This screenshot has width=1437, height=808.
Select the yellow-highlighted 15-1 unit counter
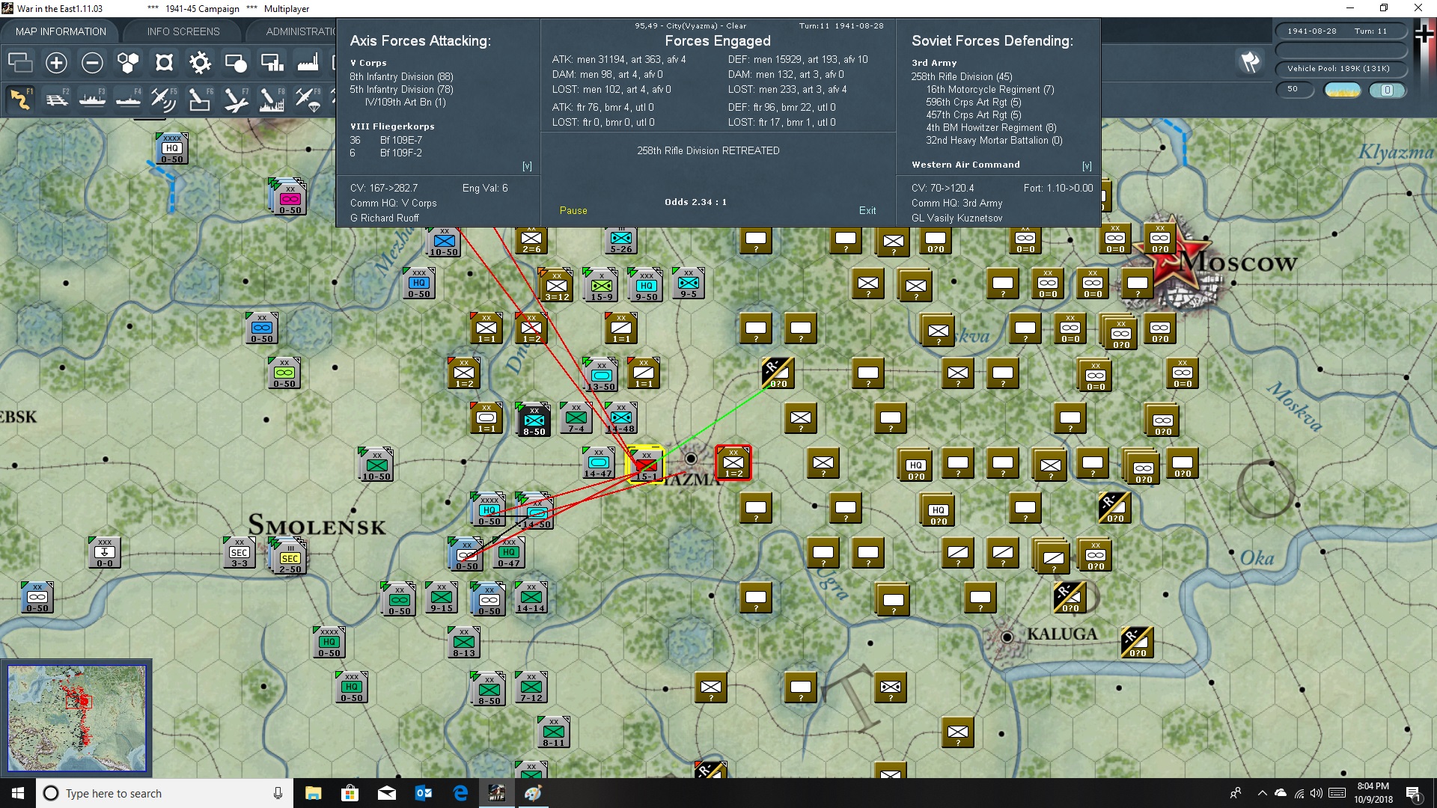(x=645, y=465)
